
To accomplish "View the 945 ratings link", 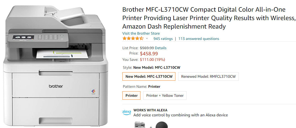I will tap(163, 39).
